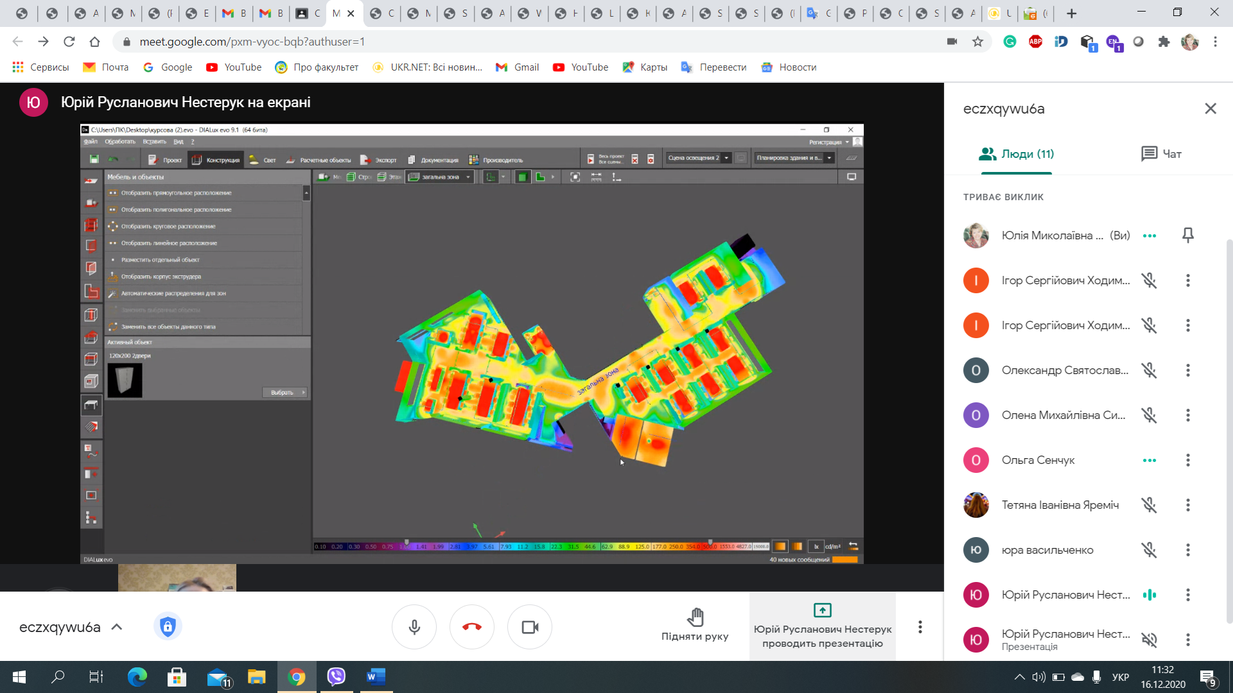
Task: Toggle the camera button in Meet
Action: point(530,627)
